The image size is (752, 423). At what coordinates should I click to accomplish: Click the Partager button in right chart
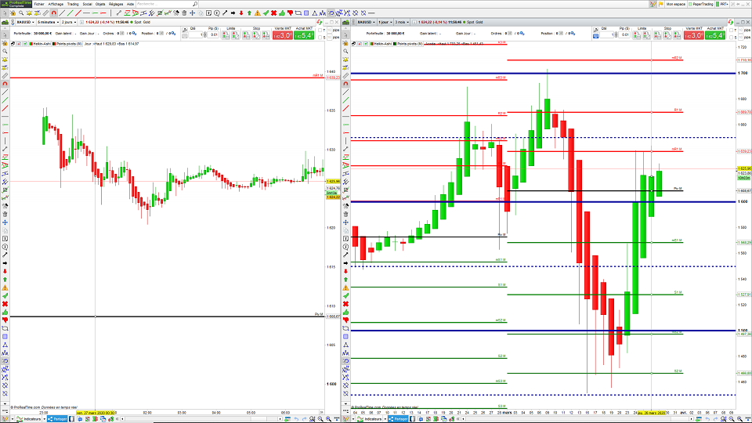click(398, 419)
